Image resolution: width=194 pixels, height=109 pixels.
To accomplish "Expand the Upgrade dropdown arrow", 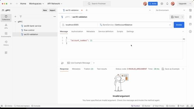I will [190, 4].
